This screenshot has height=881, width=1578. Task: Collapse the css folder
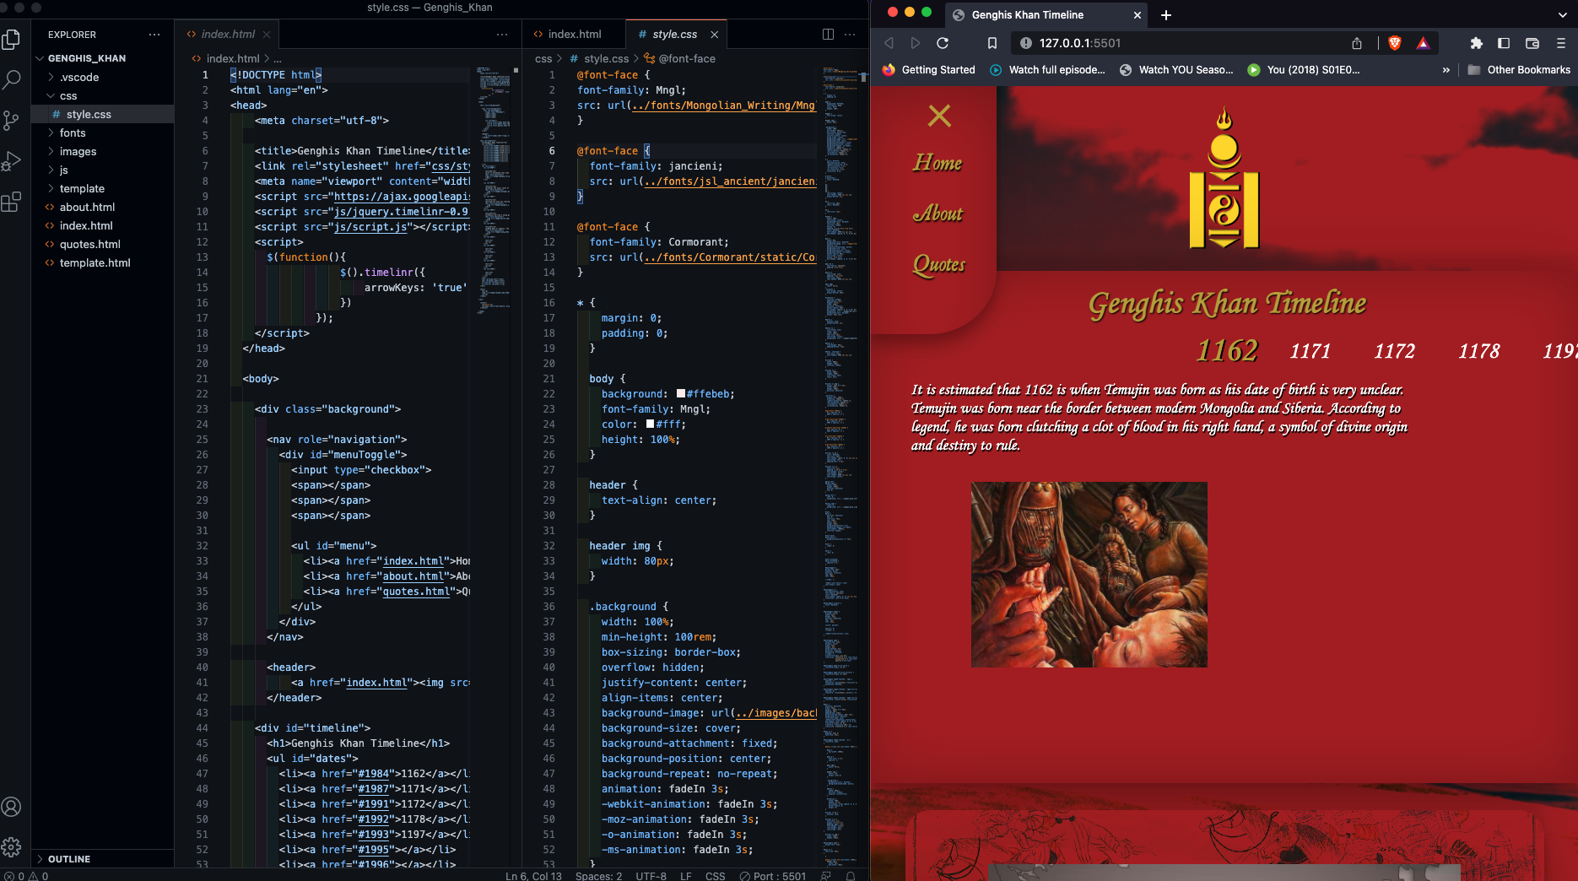(68, 95)
